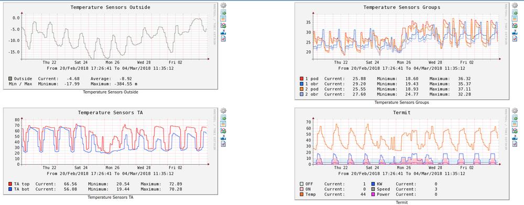Viewport: 524px width, 205px height.
Task: Click 'Min / Max' label in Outside legend
Action: pyautogui.click(x=20, y=83)
